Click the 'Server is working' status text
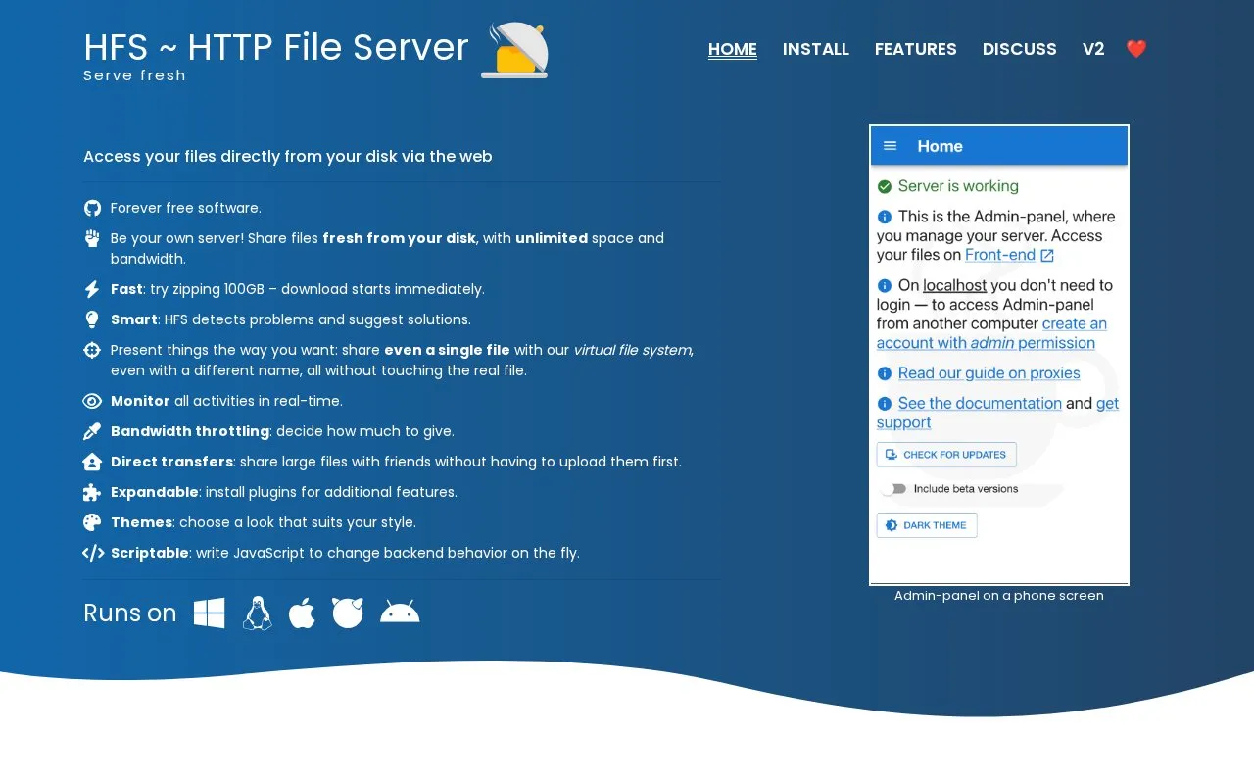Viewport: 1254px width, 784px height. [x=958, y=186]
